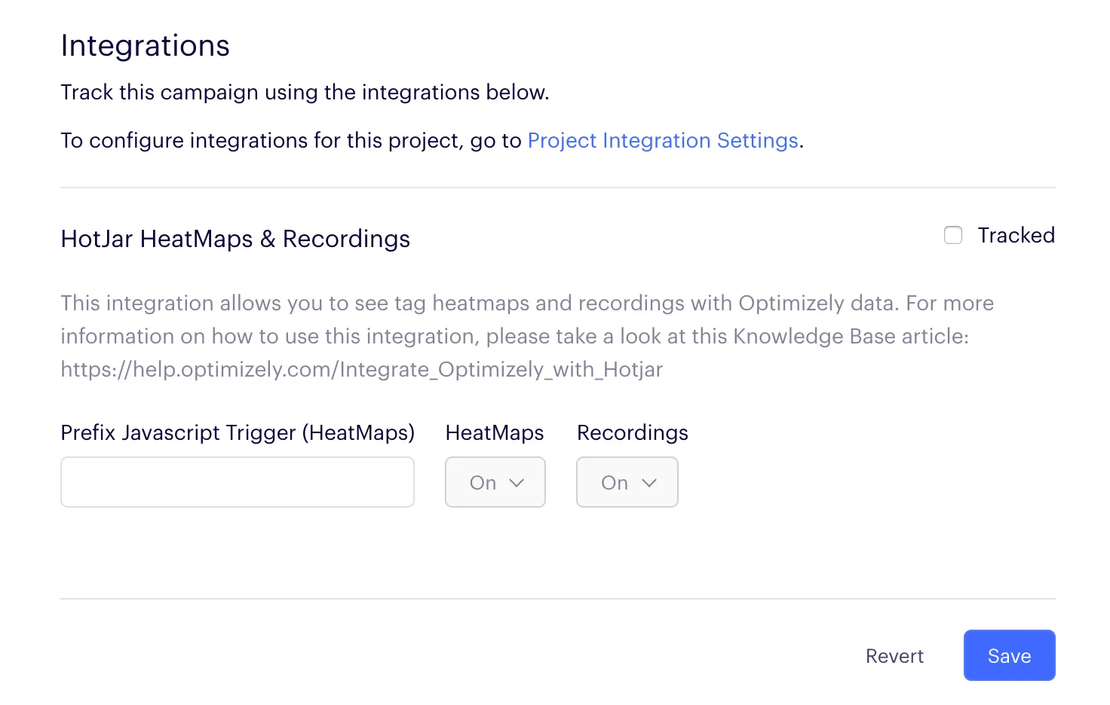
Task: Click the Revert button
Action: tap(894, 656)
